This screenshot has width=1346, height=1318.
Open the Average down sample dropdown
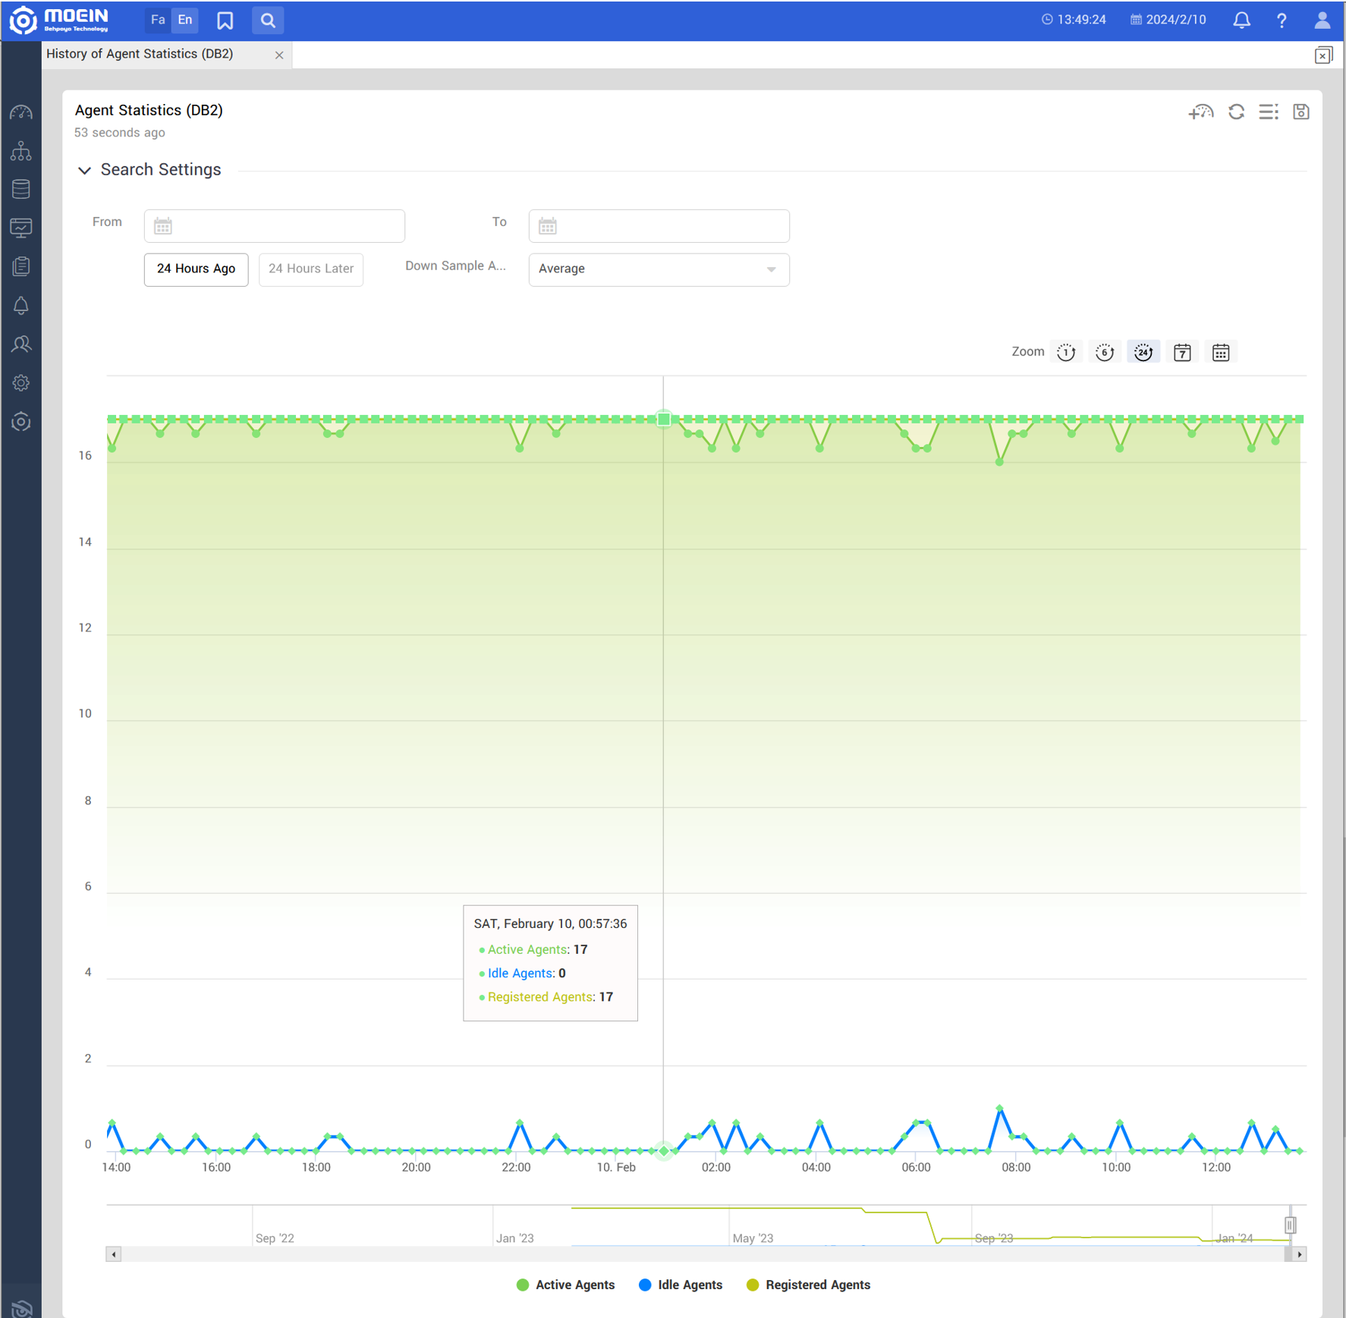coord(659,269)
